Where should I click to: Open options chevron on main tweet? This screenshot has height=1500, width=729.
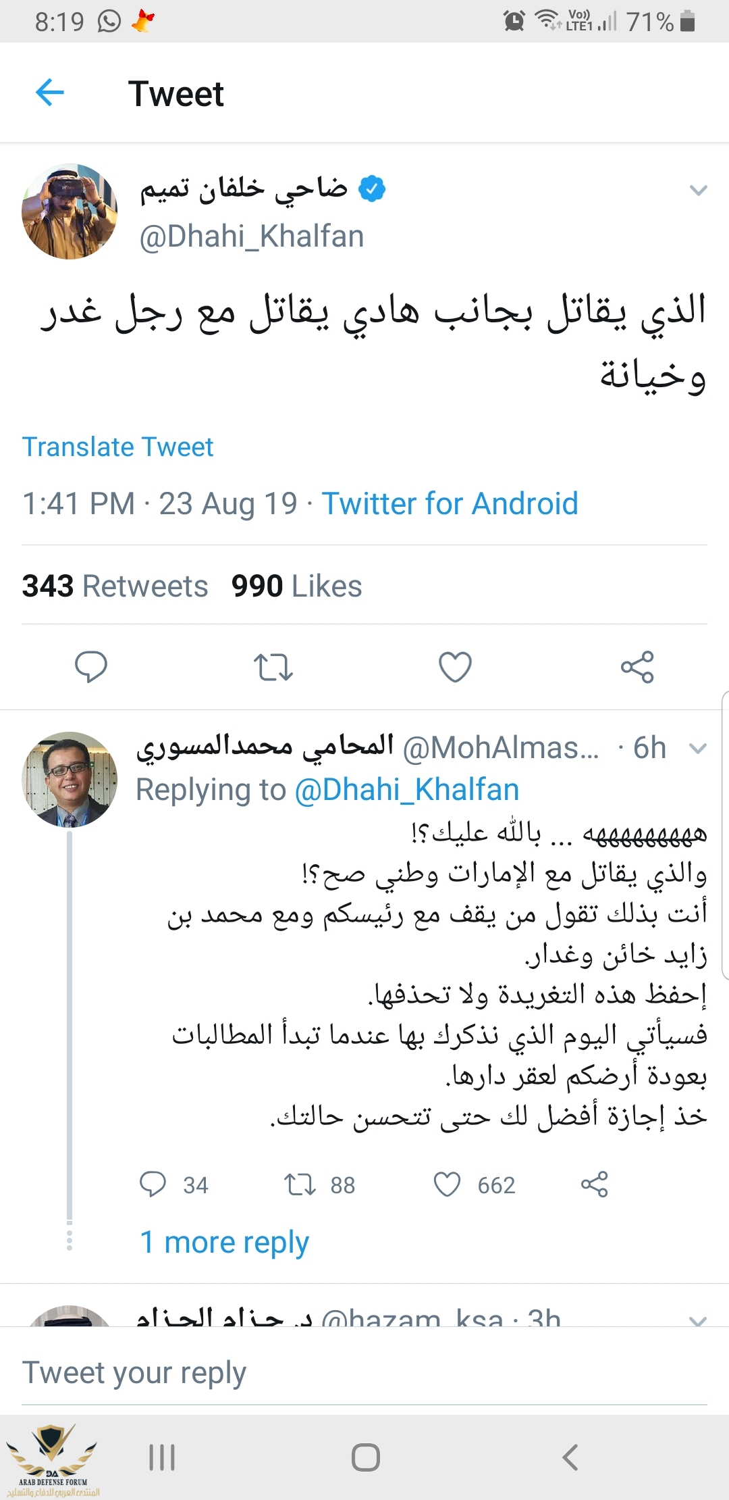[698, 191]
